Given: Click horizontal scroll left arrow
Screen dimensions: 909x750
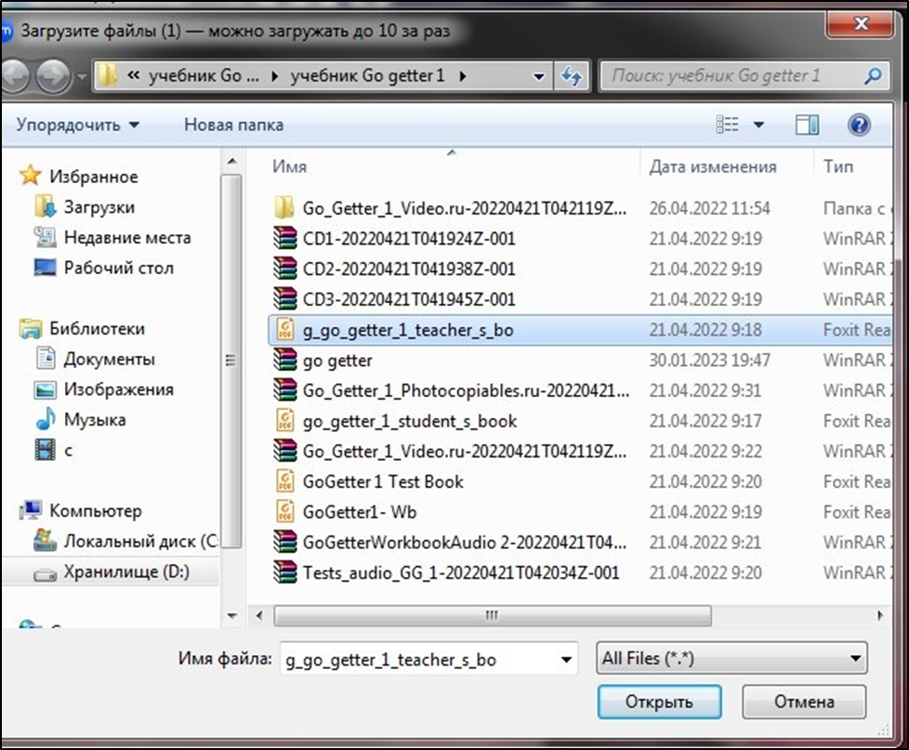Looking at the screenshot, I should pos(259,615).
